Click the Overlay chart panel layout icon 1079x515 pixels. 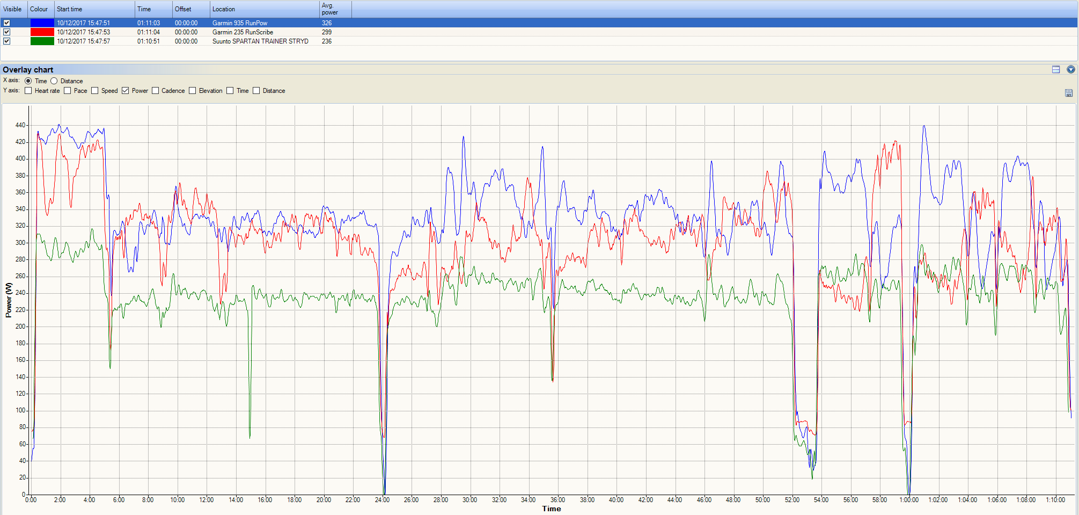point(1056,69)
